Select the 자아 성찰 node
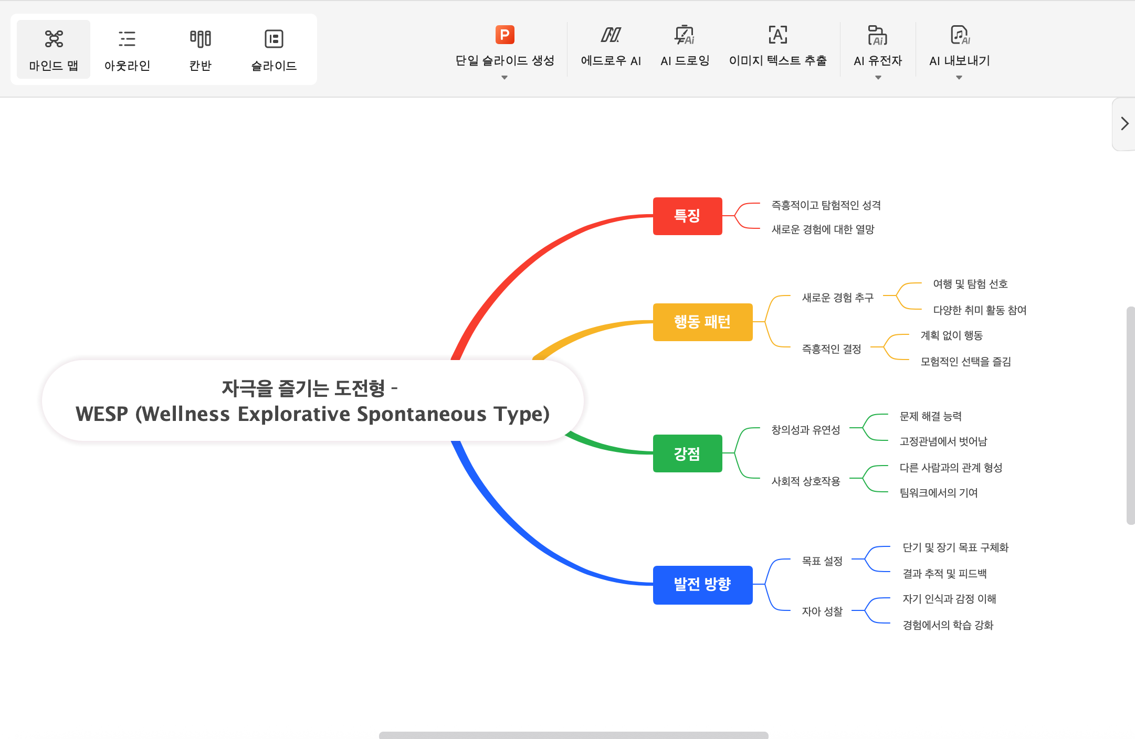 click(822, 611)
